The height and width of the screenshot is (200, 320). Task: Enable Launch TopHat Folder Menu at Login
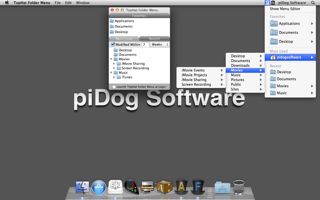coord(114,87)
